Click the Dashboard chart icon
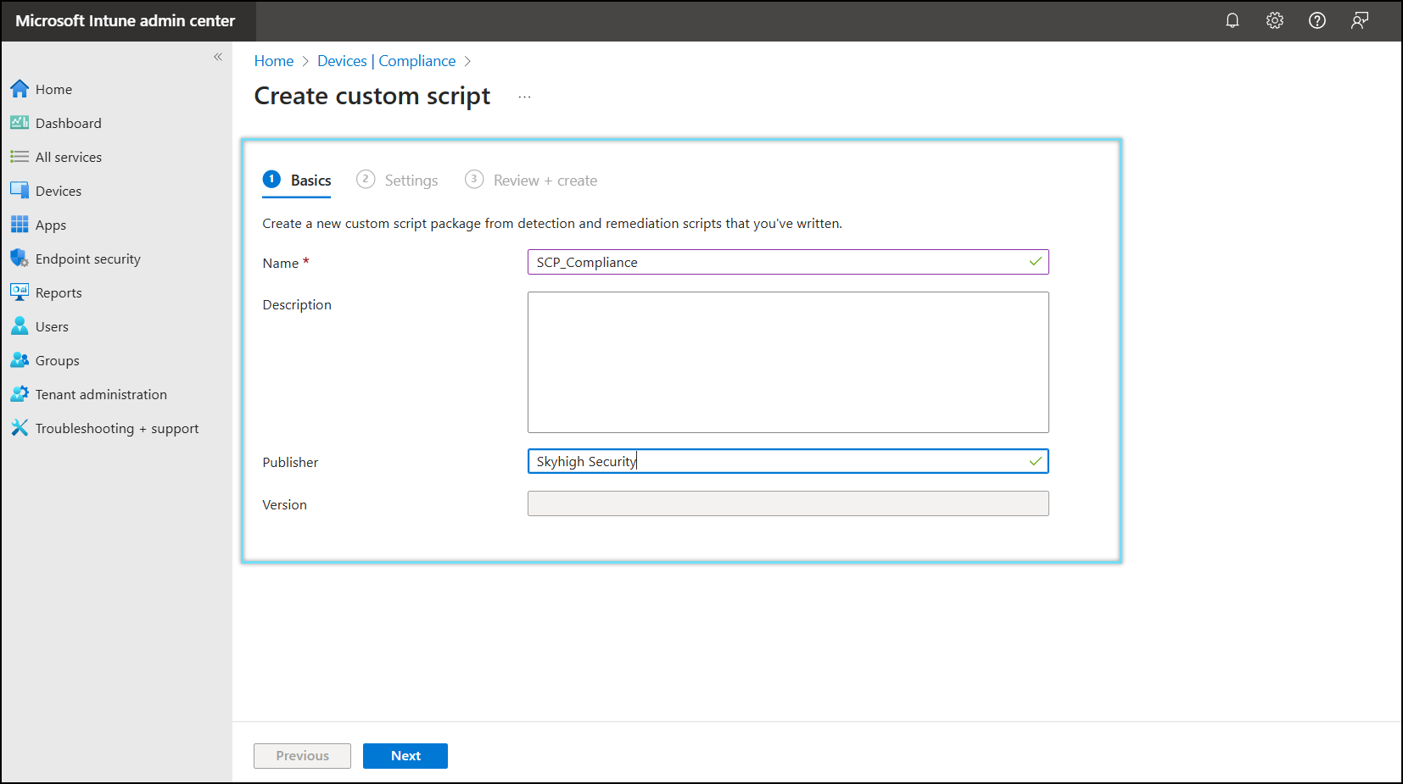The width and height of the screenshot is (1403, 784). click(x=20, y=123)
